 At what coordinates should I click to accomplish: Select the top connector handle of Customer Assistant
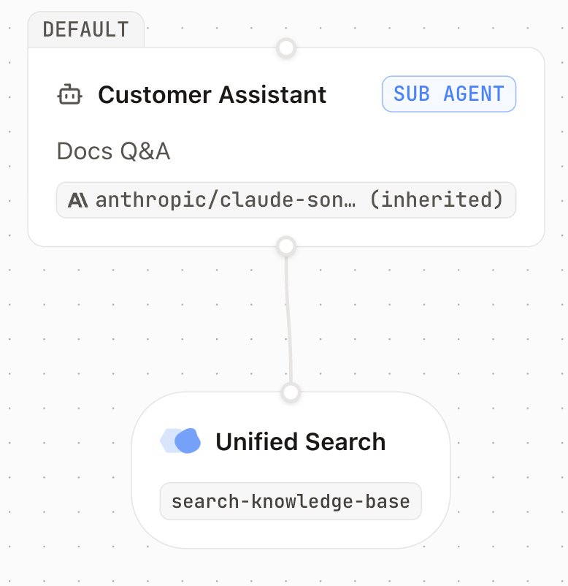click(286, 48)
